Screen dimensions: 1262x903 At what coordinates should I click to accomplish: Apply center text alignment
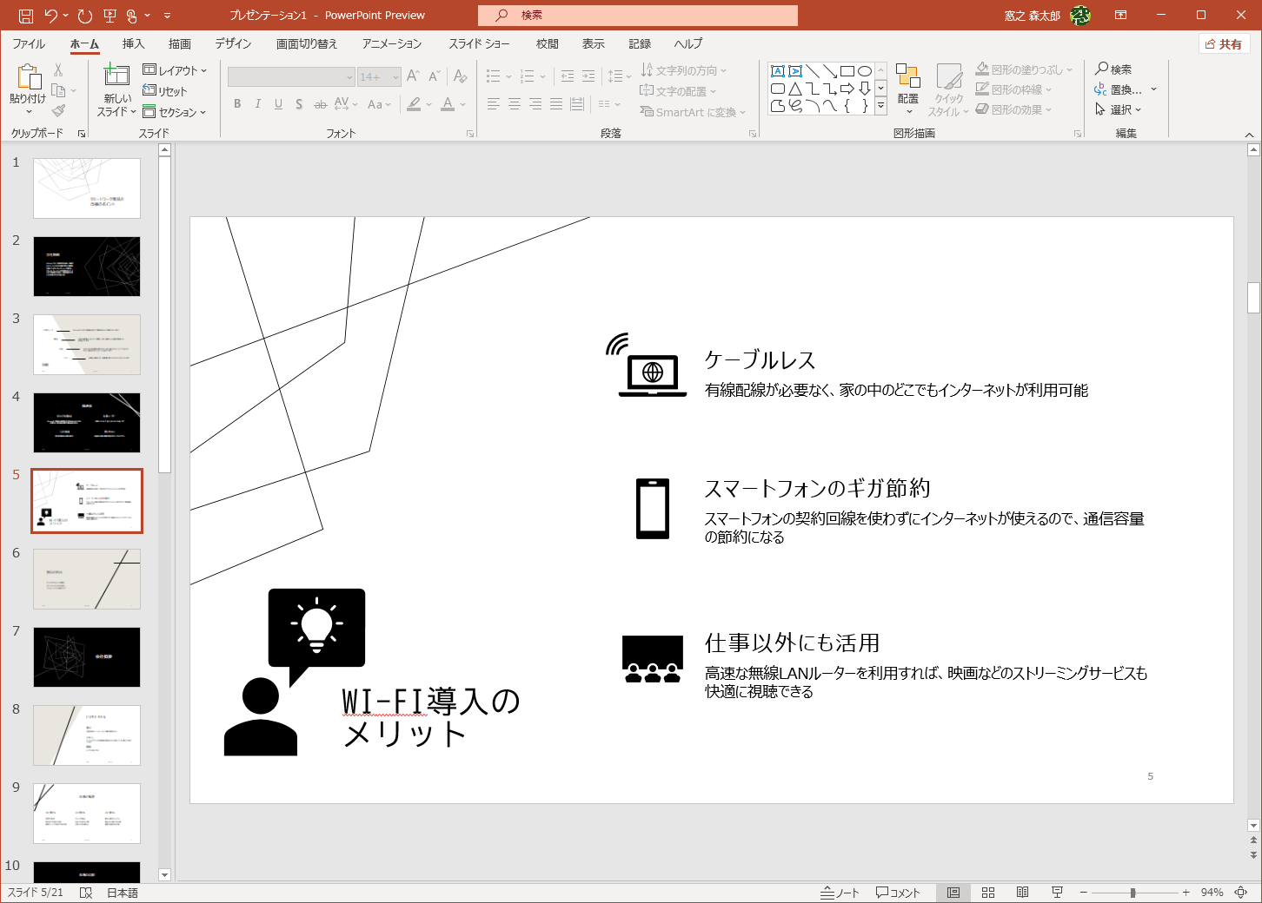[x=514, y=104]
